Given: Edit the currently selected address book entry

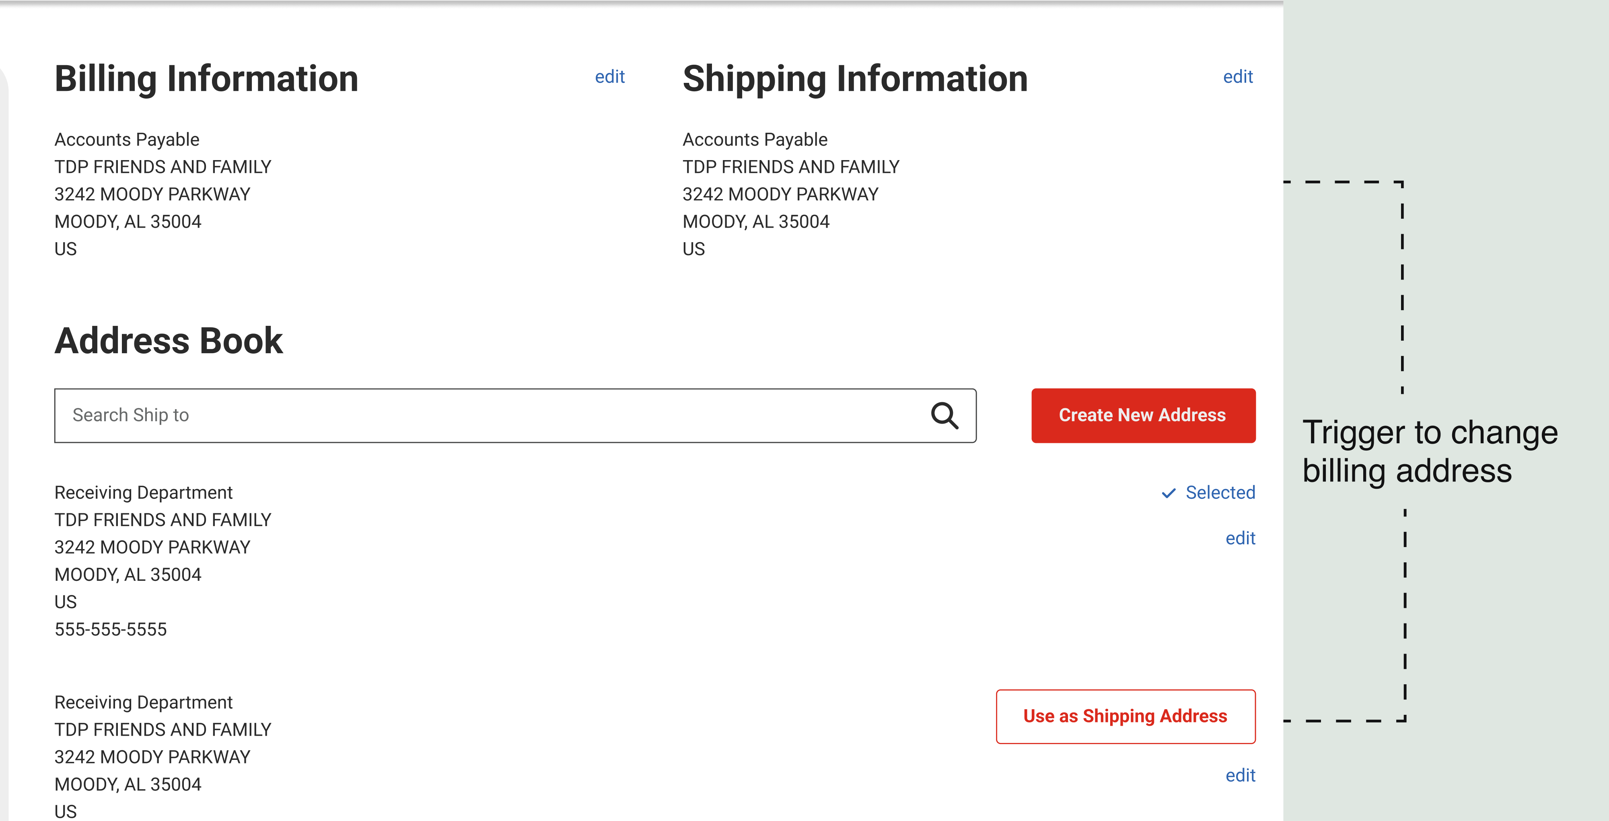Looking at the screenshot, I should coord(1240,538).
